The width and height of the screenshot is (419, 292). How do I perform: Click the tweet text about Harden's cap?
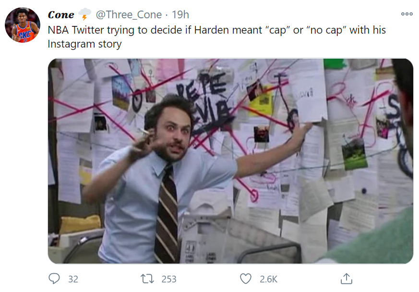coord(217,37)
